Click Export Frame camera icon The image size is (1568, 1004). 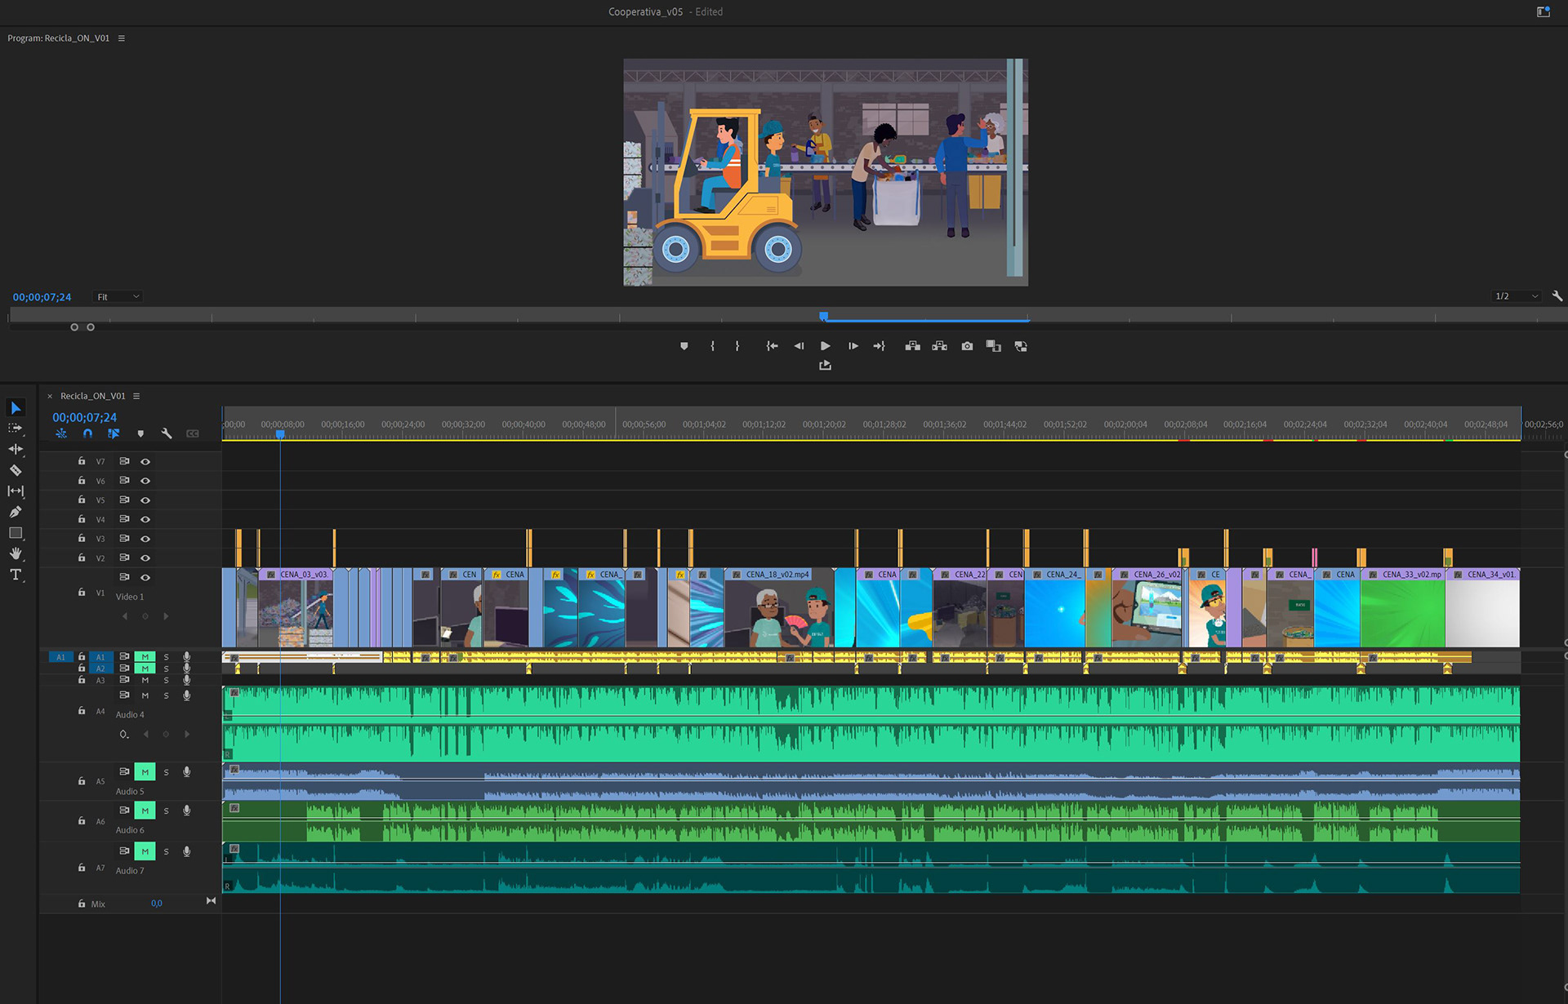pos(967,346)
